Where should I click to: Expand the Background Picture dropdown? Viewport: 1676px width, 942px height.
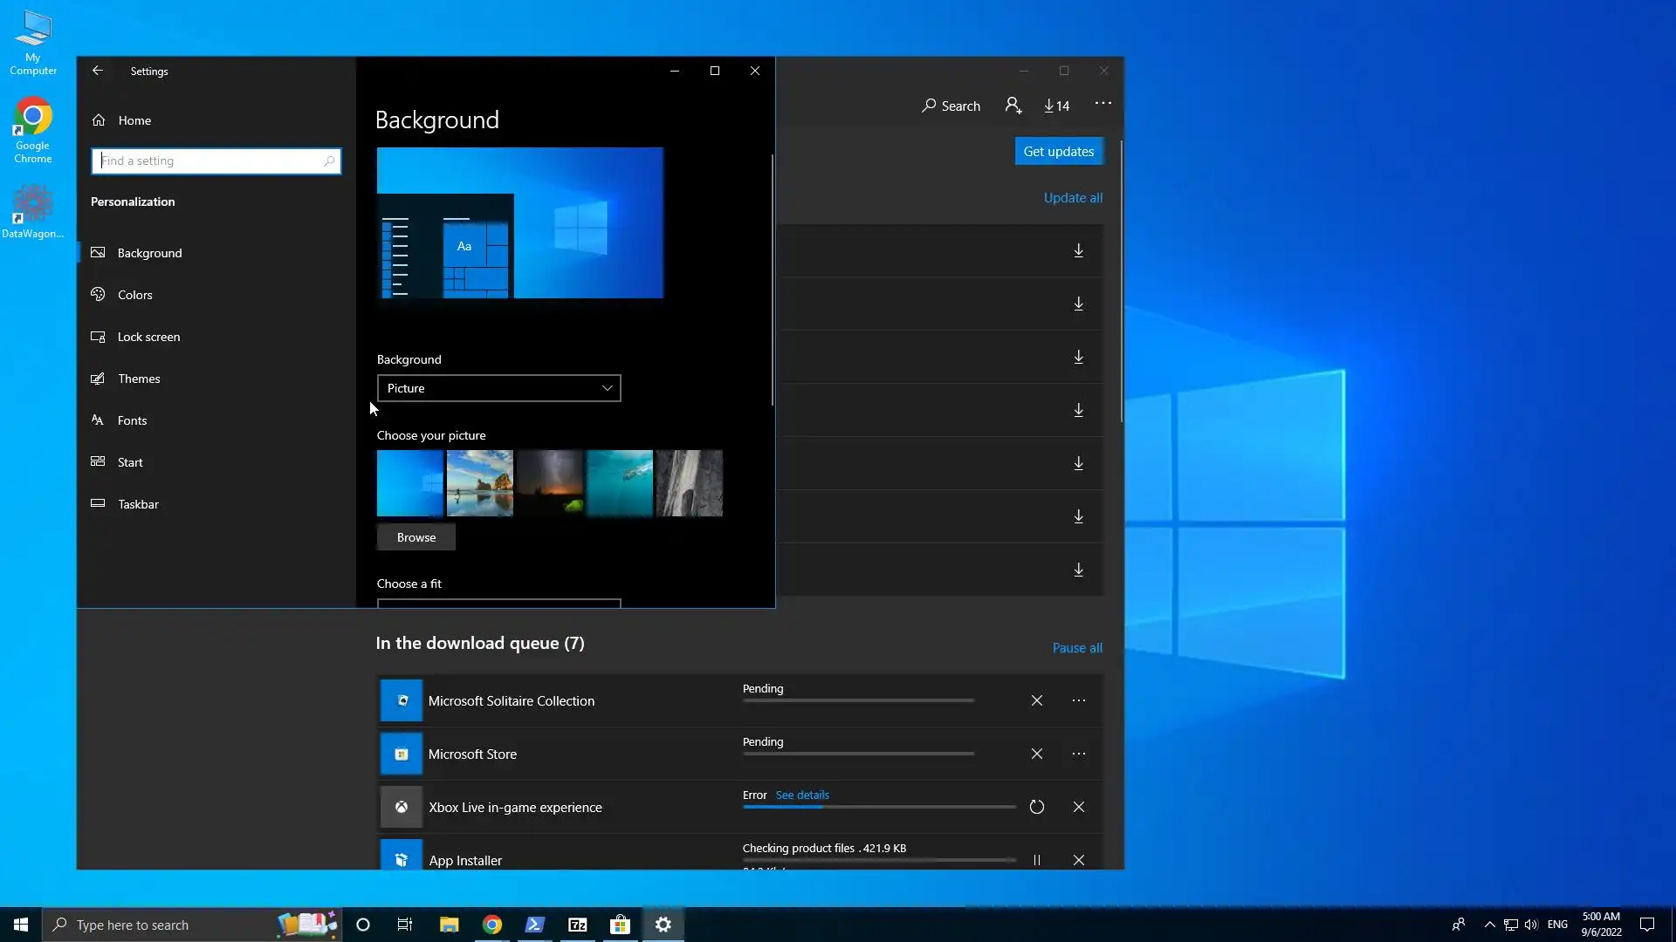[x=498, y=388]
